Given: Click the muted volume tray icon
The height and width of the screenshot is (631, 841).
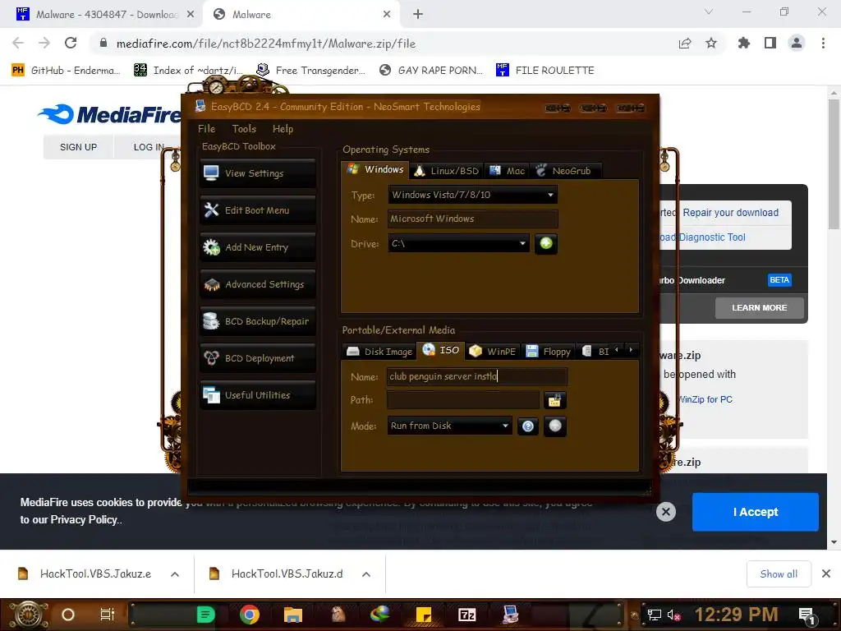Looking at the screenshot, I should pos(673,615).
